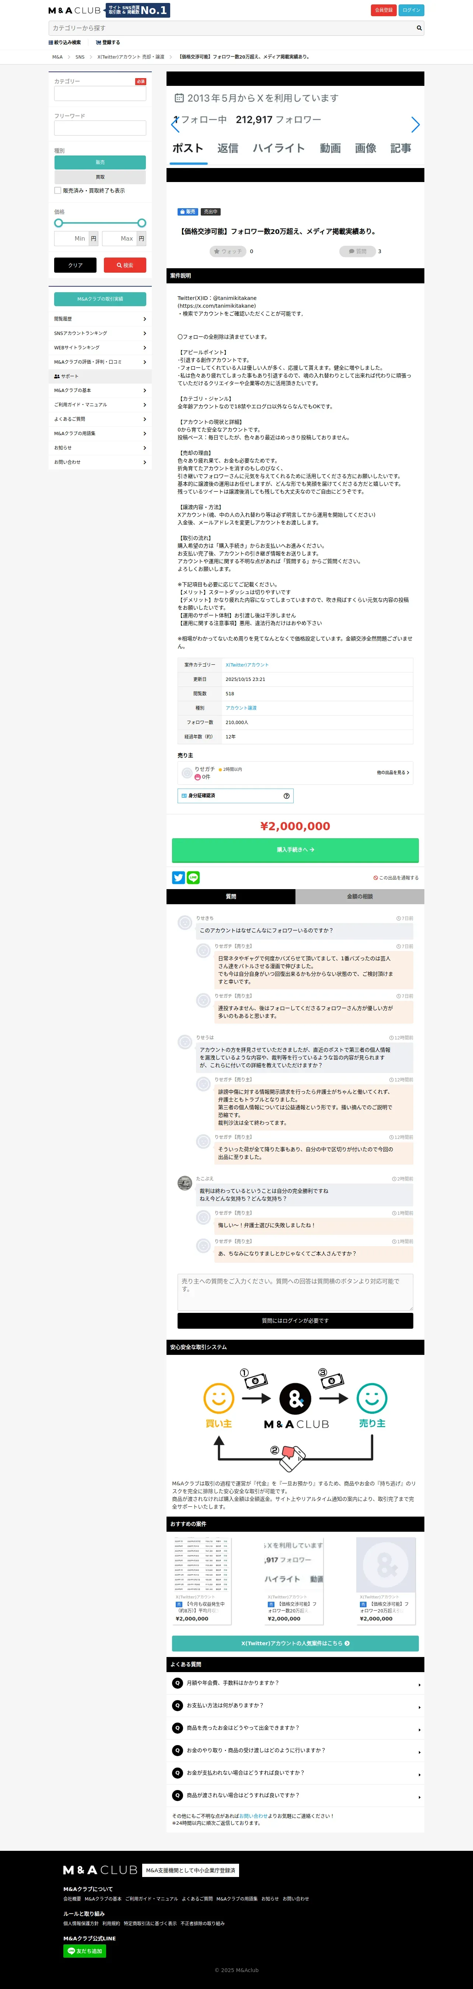Click the 質問 speech bubble button

(357, 251)
